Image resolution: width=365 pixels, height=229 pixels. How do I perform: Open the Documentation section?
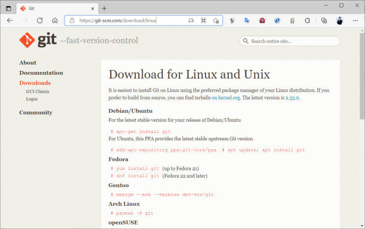pyautogui.click(x=41, y=73)
